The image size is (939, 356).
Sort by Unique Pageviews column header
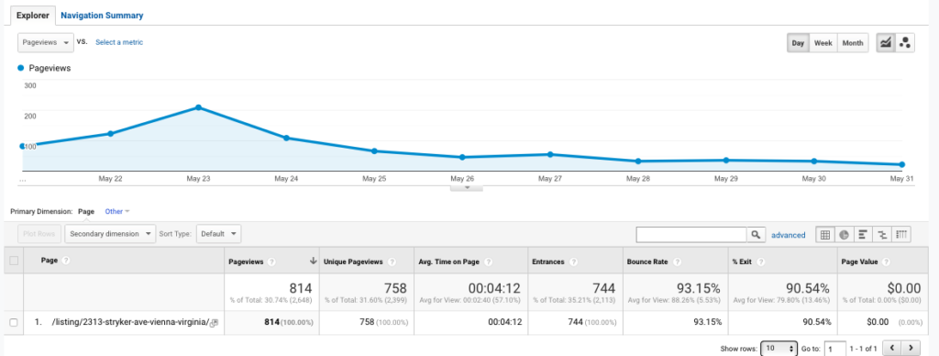click(x=353, y=261)
